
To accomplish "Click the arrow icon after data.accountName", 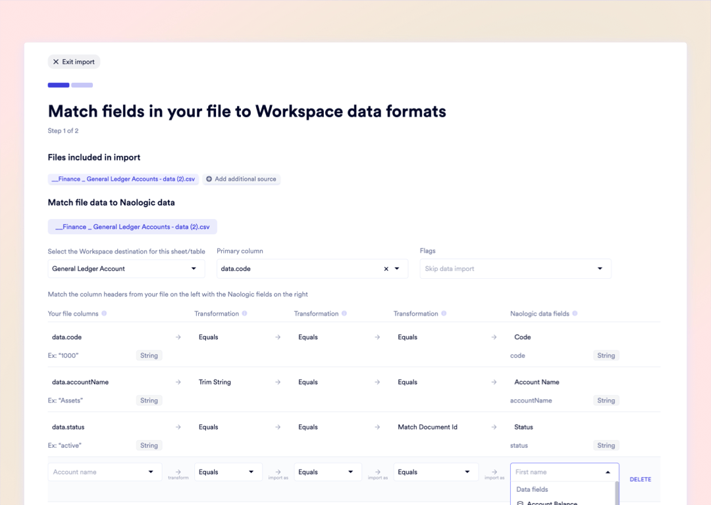I will pyautogui.click(x=178, y=381).
